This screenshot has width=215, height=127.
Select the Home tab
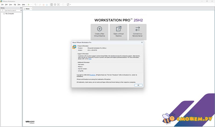tap(27, 9)
